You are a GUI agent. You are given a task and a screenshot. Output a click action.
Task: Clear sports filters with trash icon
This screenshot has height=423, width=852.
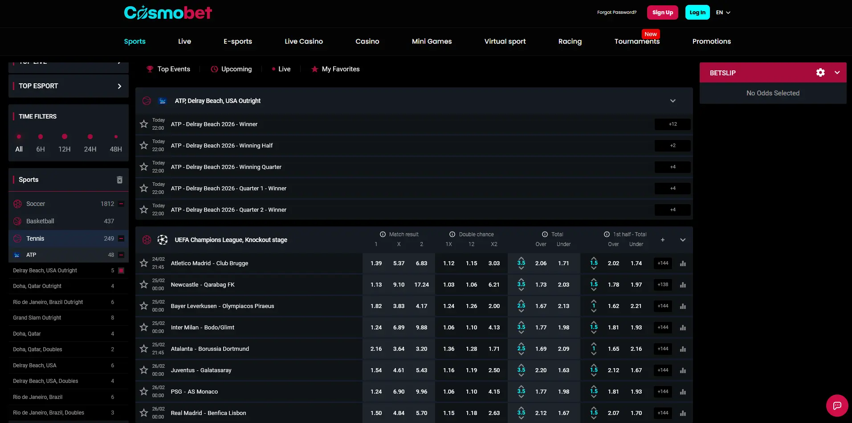119,180
